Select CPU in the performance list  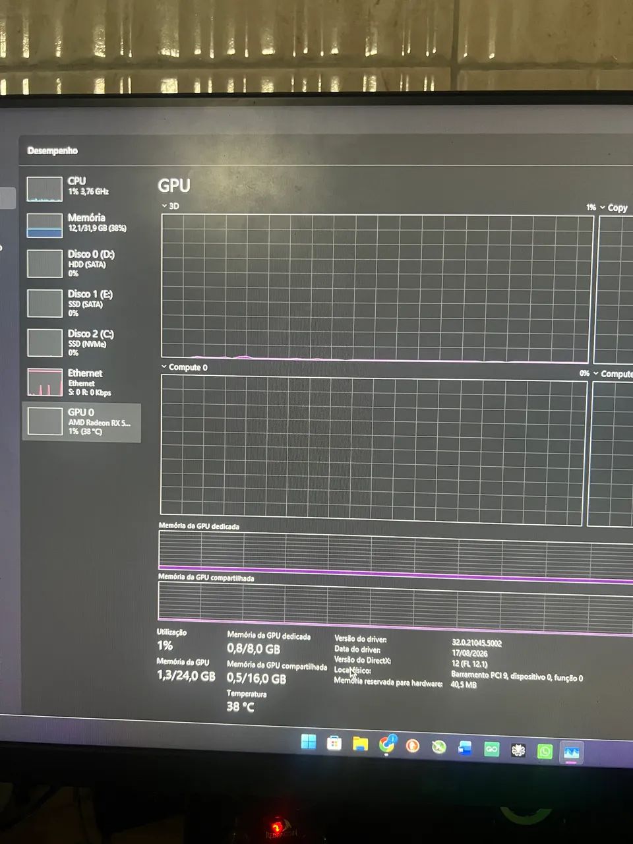[82, 188]
